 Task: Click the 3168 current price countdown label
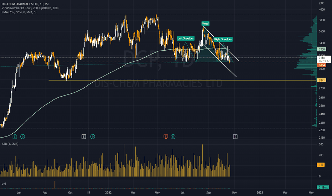(324, 59)
